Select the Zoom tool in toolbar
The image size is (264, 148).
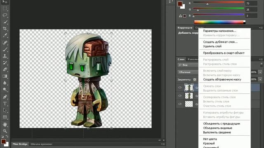coord(5,131)
